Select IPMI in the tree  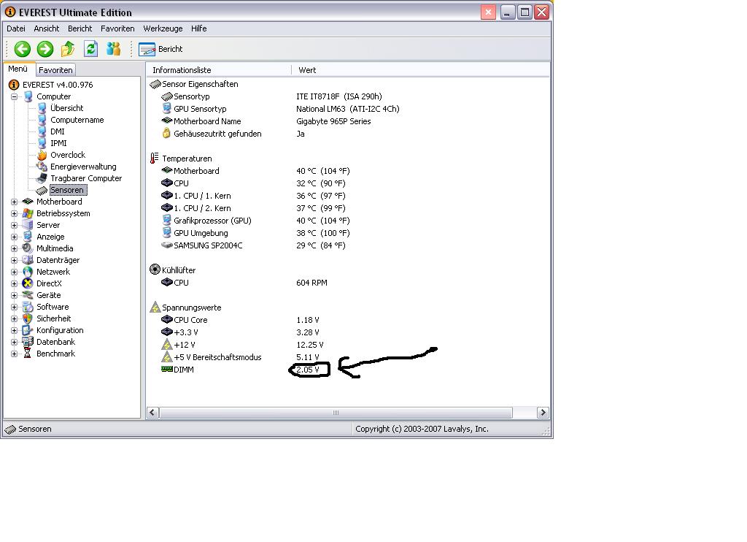point(58,143)
